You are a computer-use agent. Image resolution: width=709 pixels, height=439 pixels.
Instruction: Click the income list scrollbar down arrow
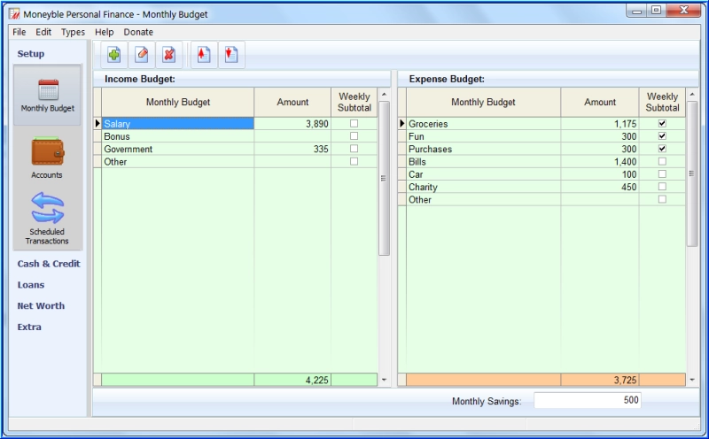[384, 380]
